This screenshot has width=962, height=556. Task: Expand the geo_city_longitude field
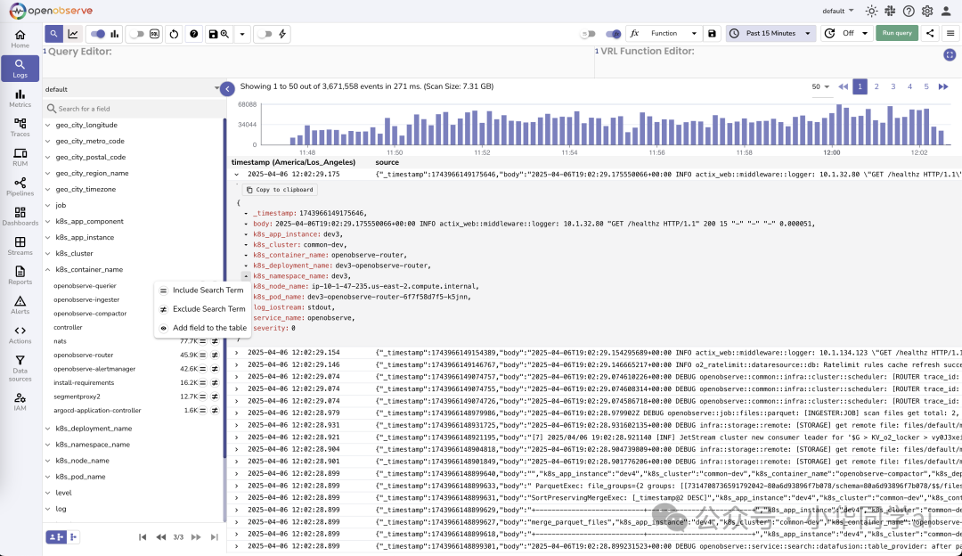pos(48,125)
